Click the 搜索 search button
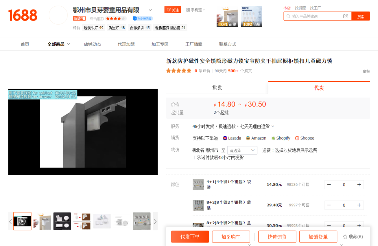Screen dimensions: 378x246 pos(360,16)
